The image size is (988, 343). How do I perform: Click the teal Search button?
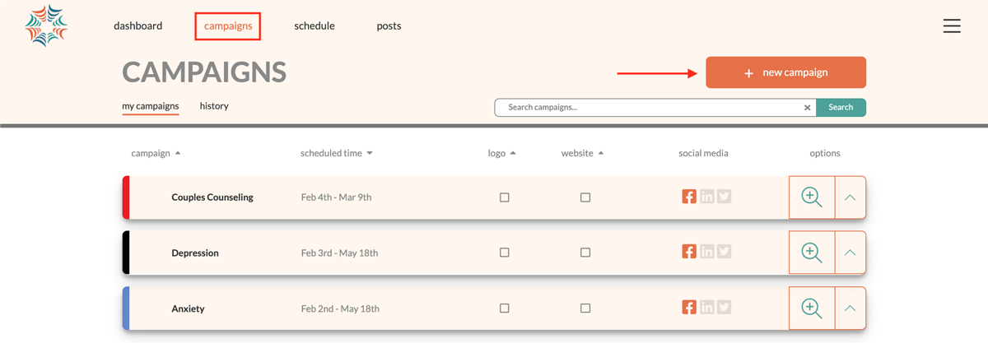(841, 108)
